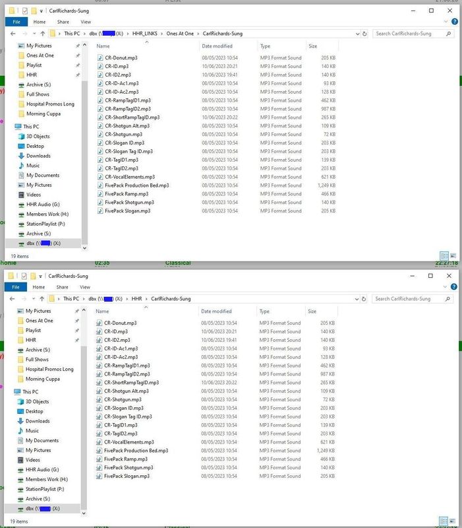Open the Home ribbon tab in the top window

point(40,22)
